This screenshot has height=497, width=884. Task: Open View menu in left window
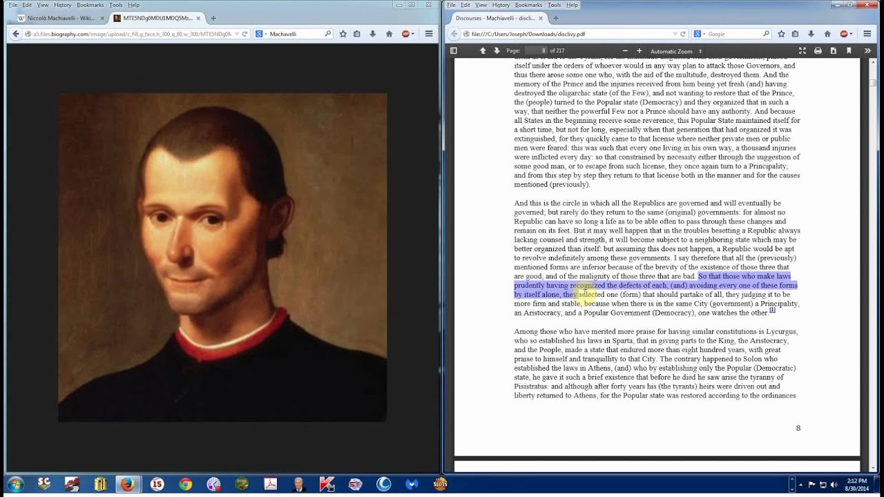coord(43,5)
